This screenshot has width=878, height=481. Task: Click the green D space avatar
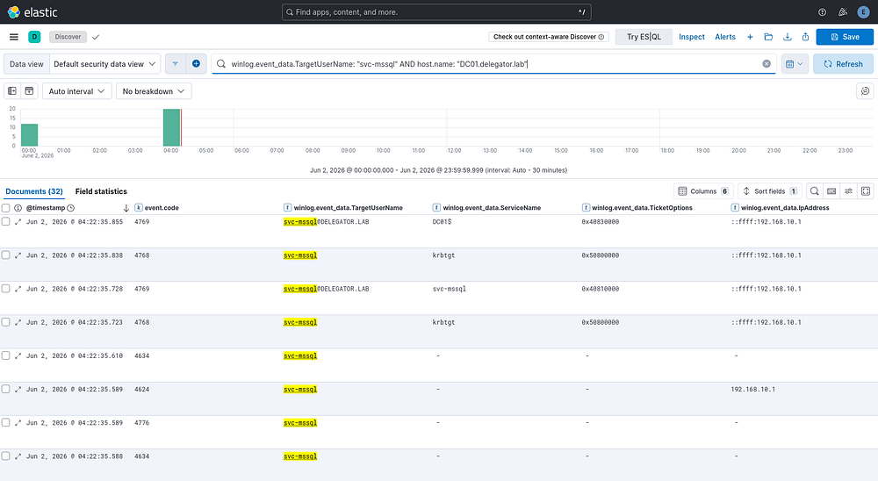pos(35,37)
